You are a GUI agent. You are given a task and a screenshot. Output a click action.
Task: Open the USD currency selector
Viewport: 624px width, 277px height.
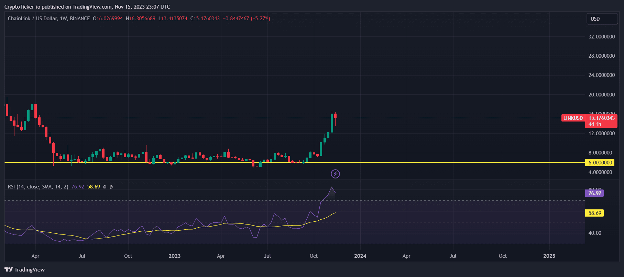coord(602,19)
